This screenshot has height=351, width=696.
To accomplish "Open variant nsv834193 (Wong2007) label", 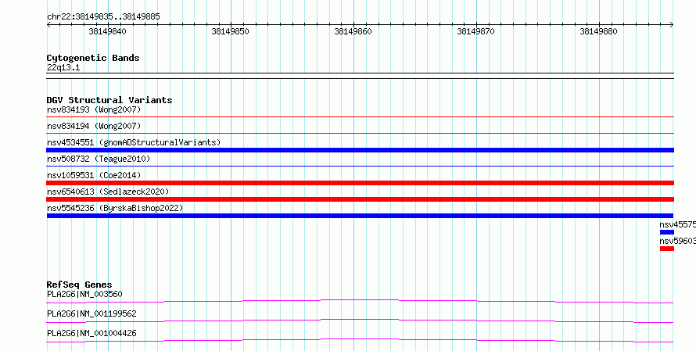I will click(94, 109).
